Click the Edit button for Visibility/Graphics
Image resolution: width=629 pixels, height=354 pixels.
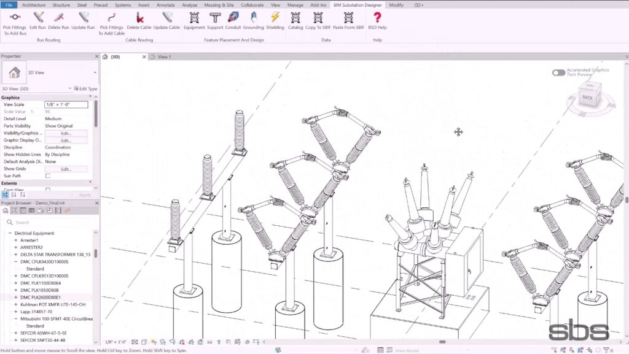point(68,133)
